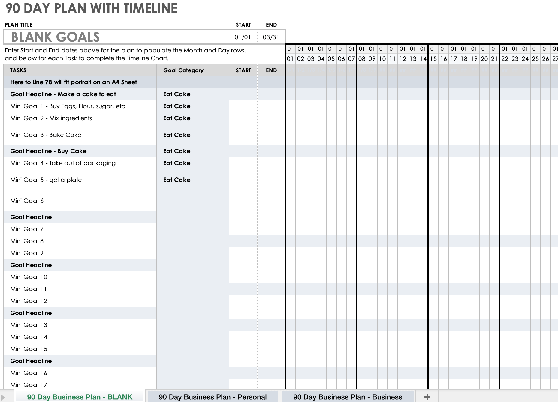Select the Goal Category column header
This screenshot has width=558, height=402.
183,70
